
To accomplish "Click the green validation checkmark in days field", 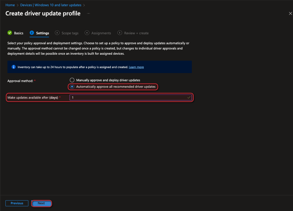I will 189,98.
